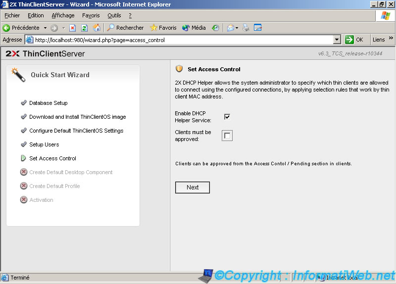Screen dimensions: 396x284
Task: Expand the back button history dropdown
Action: (x=45, y=28)
